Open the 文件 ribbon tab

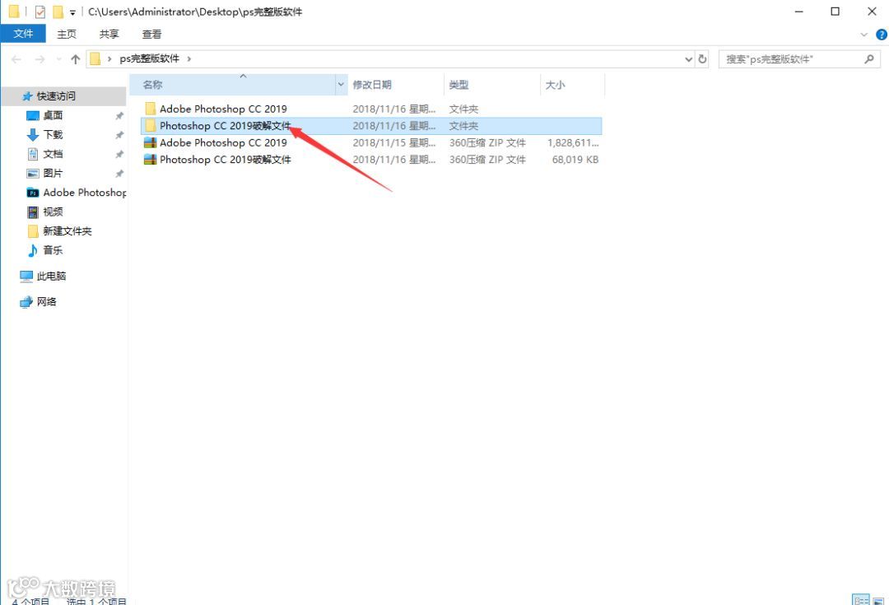pos(23,34)
